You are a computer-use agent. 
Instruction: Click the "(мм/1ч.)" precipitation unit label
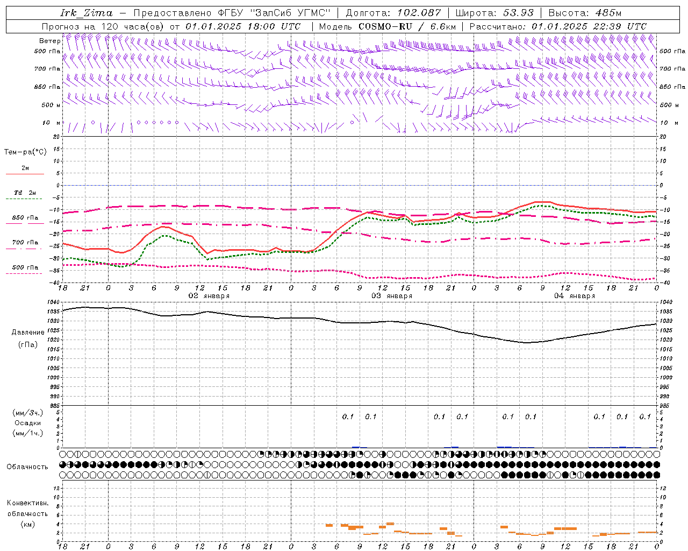point(28,433)
